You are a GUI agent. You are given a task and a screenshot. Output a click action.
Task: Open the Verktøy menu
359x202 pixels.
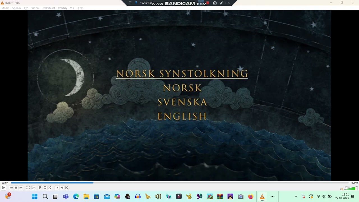63,8
